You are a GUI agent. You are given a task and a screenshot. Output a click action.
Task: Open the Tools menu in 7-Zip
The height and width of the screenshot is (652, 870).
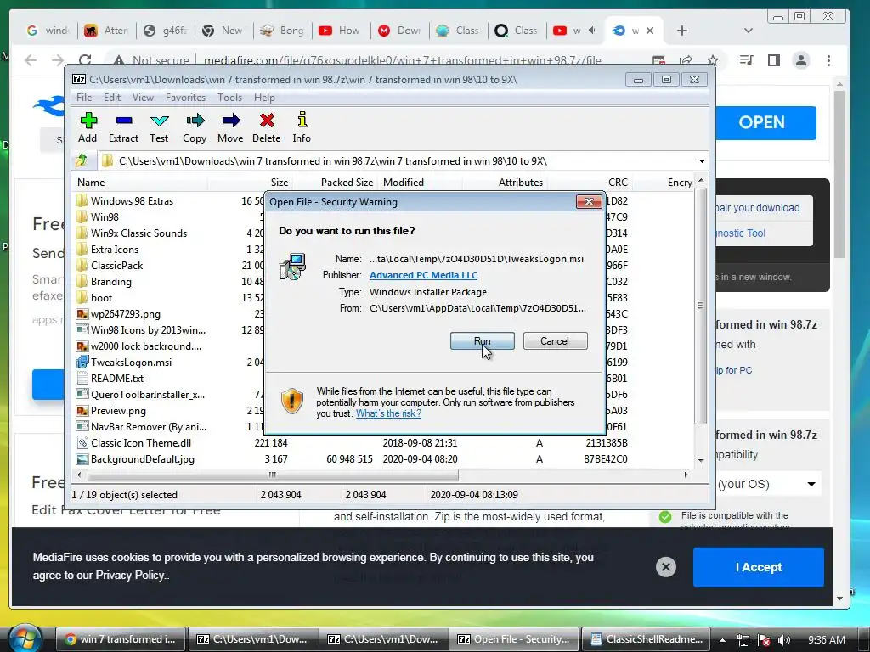coord(229,98)
